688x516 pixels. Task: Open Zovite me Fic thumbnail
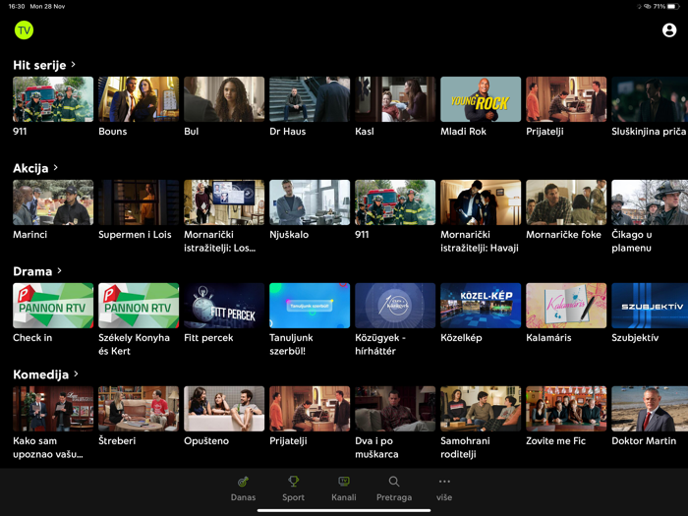(x=566, y=409)
